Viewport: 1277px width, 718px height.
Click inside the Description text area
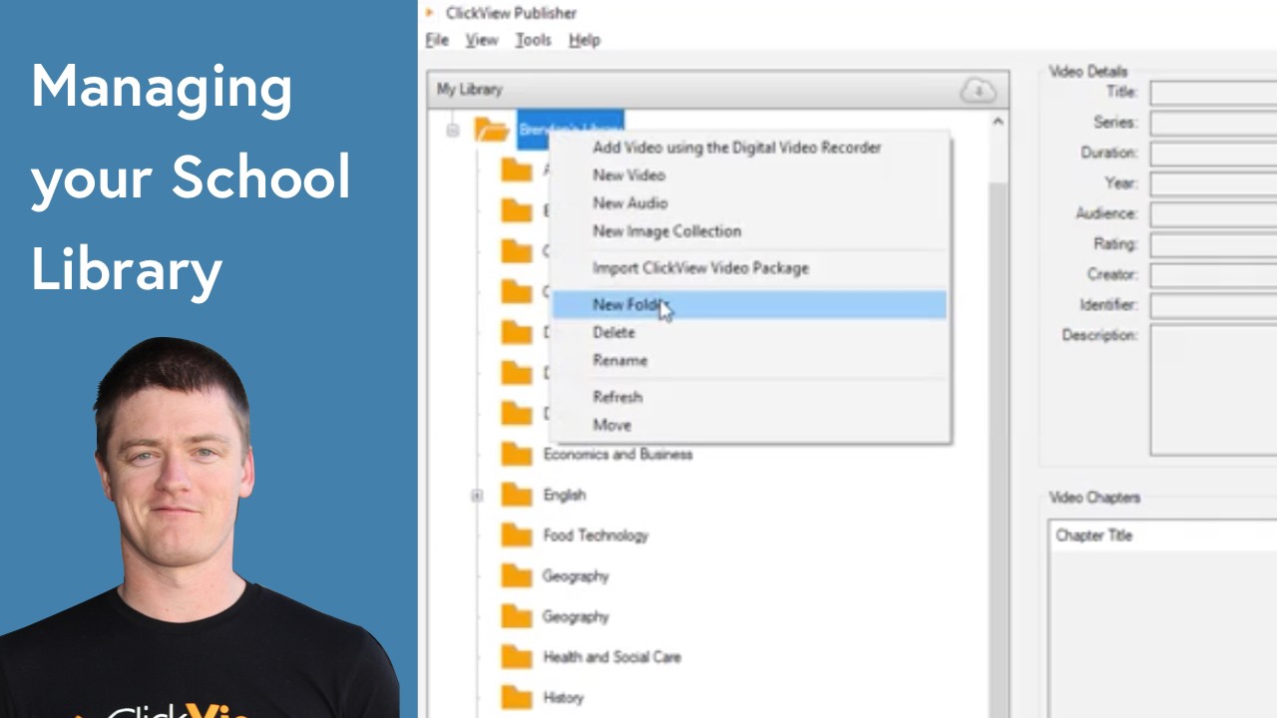point(1213,390)
